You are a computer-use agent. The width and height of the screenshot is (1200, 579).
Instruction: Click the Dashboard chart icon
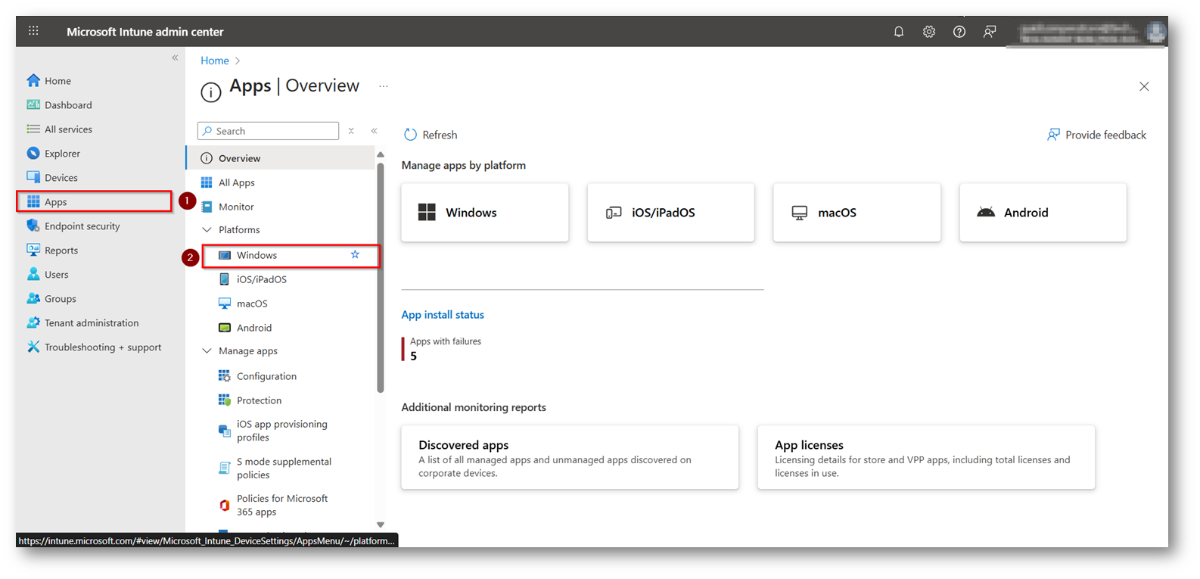point(33,104)
